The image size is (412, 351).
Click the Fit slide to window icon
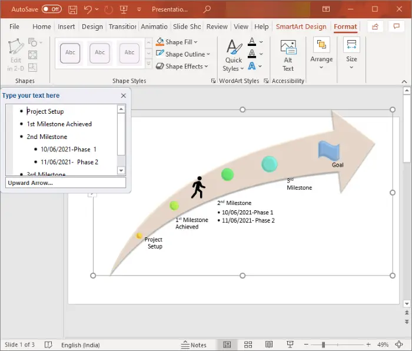click(399, 345)
